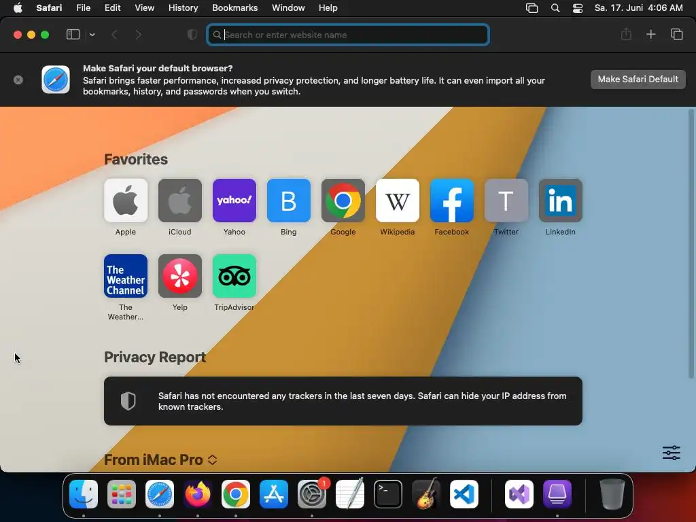Open Terminal from the Dock
Image resolution: width=696 pixels, height=522 pixels.
pos(388,494)
